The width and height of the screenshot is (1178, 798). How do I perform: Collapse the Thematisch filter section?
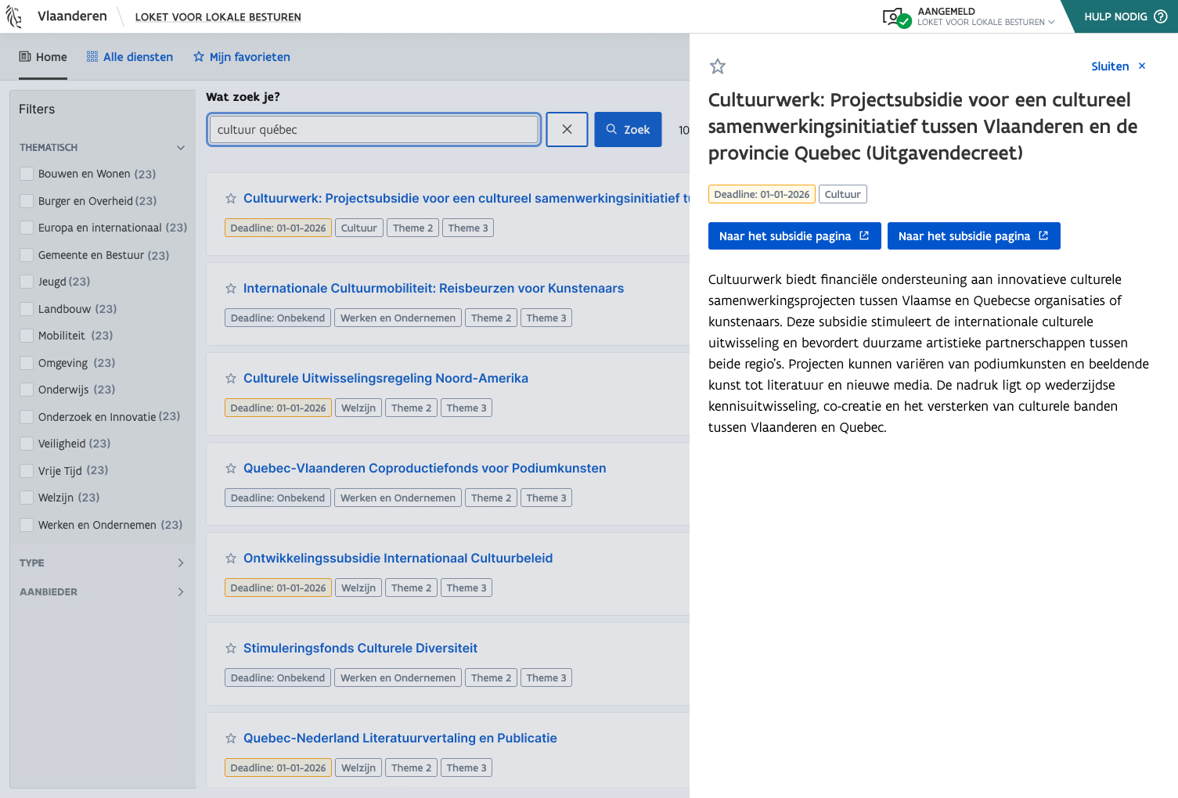point(181,148)
